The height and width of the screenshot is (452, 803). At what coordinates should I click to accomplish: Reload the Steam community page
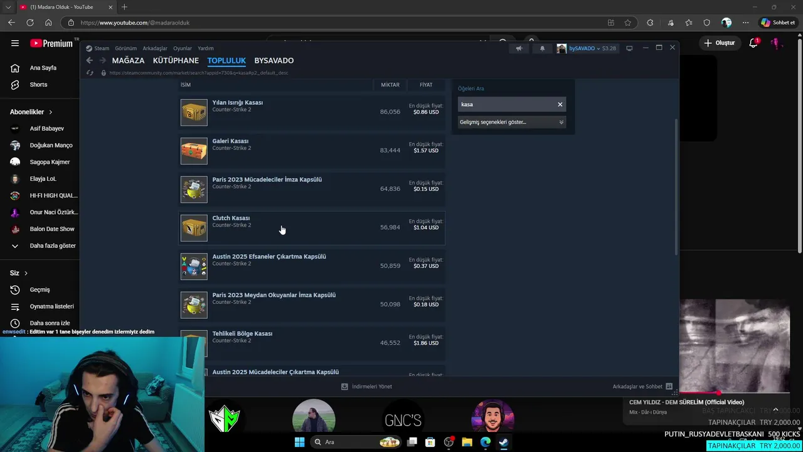[x=89, y=73]
